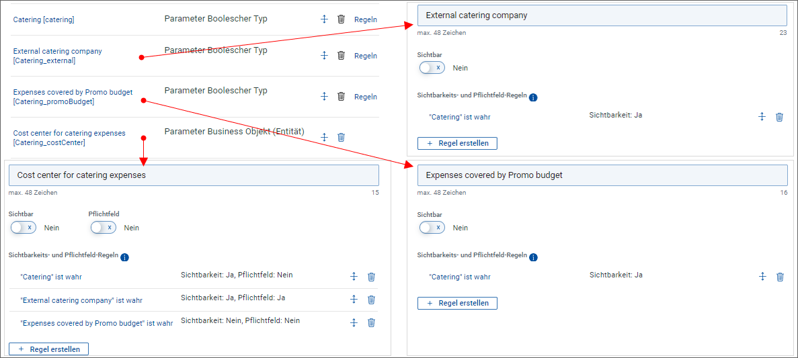Open Regeln for Expenses covered by Promo budget
This screenshot has width=798, height=358.
[366, 97]
